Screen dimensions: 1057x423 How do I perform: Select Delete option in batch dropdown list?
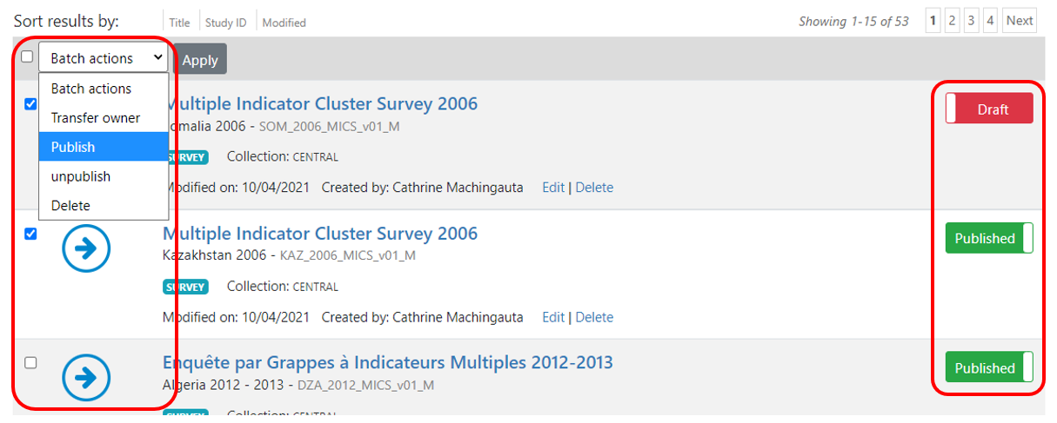pyautogui.click(x=104, y=206)
